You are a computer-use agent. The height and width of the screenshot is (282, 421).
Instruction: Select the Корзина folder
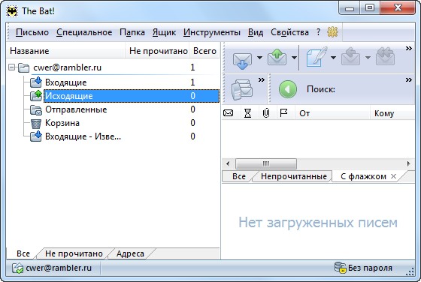62,123
